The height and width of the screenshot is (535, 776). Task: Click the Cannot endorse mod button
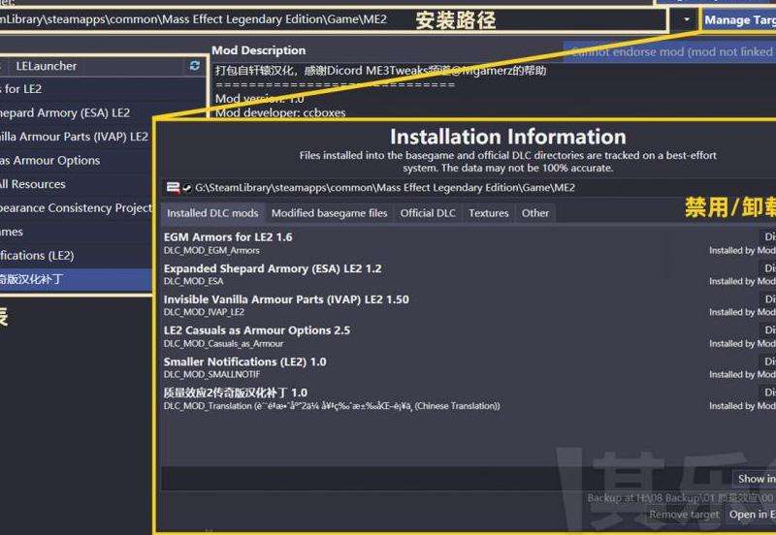669,51
